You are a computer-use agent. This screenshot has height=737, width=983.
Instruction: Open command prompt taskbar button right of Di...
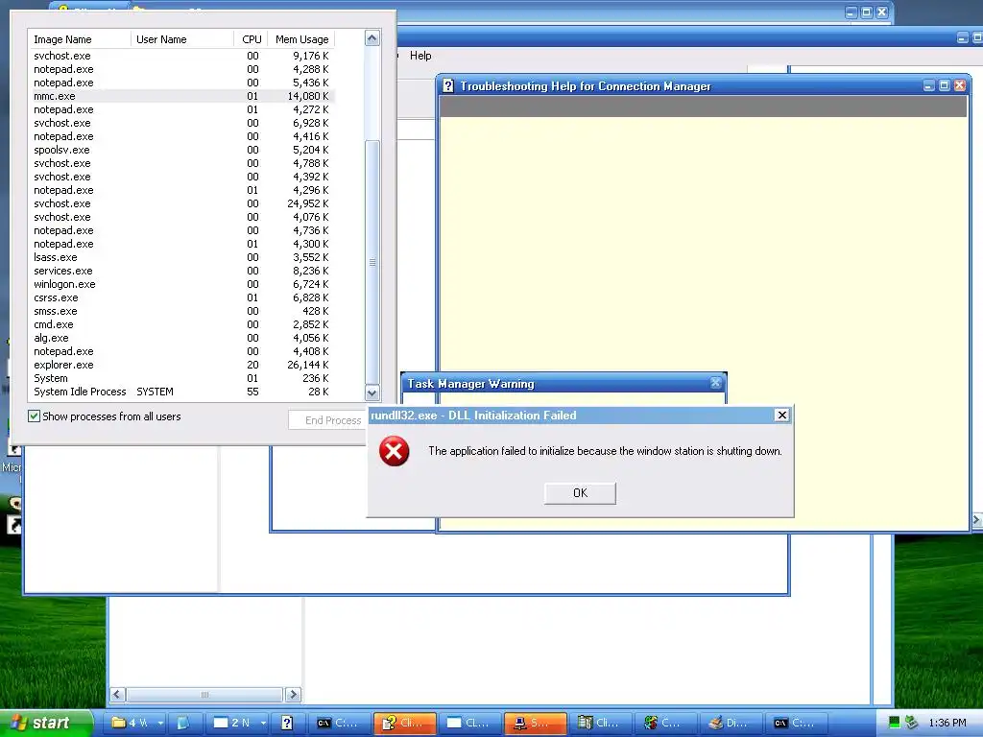pos(796,723)
